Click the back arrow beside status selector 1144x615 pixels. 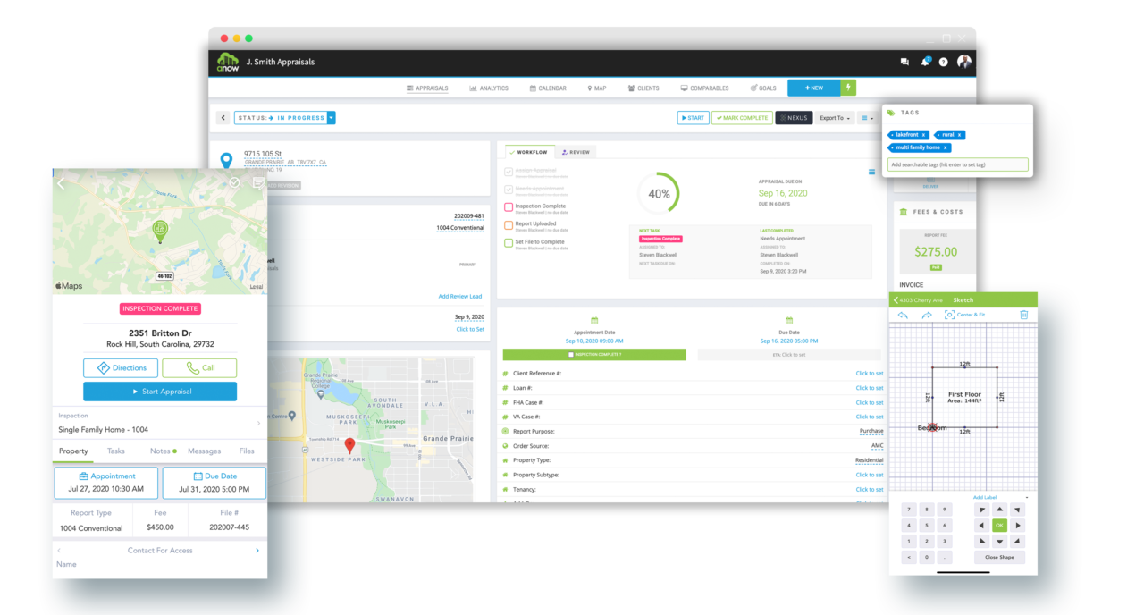(223, 118)
